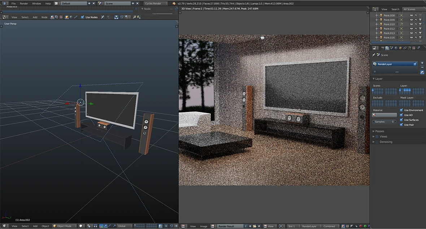426x229 pixels.
Task: Disable the Use AO checkbox
Action: click(x=401, y=115)
